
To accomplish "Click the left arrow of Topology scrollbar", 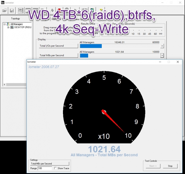I will tap(4, 84).
